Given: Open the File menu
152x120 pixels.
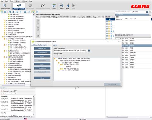Looking at the screenshot, I should [2, 1].
